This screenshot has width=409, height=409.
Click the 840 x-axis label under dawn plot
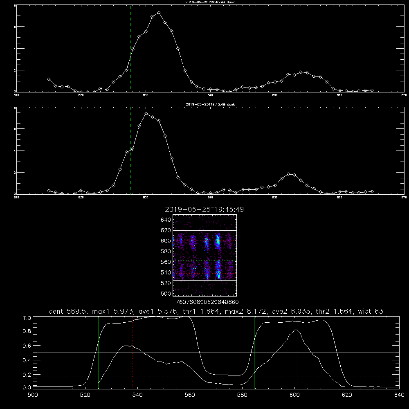(210, 95)
